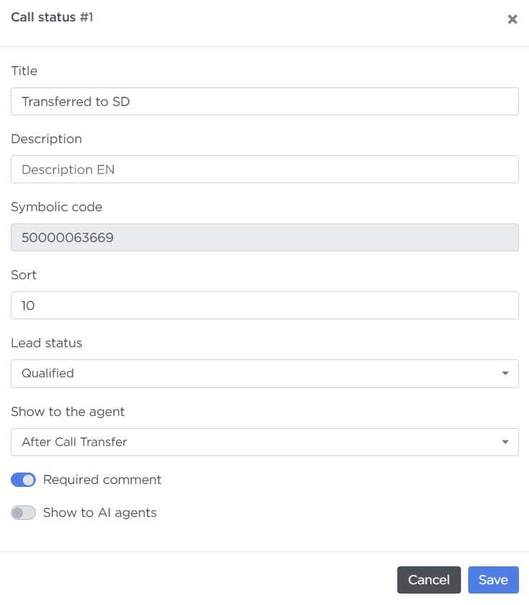This screenshot has width=529, height=605.
Task: Enable the Show to AI agents switch
Action: pos(23,513)
